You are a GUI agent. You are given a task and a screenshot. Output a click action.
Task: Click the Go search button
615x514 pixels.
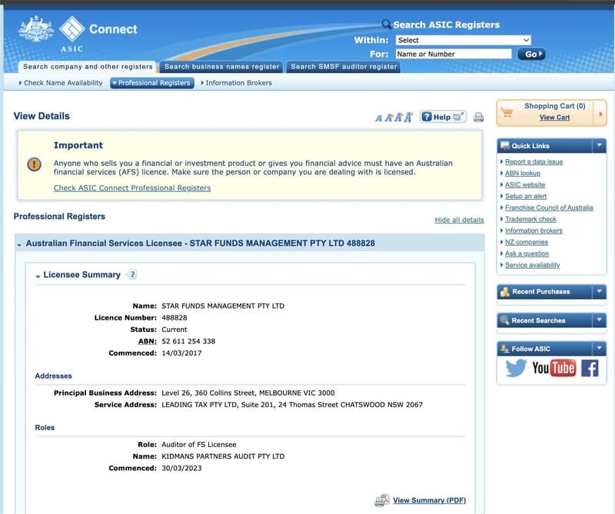tap(531, 54)
